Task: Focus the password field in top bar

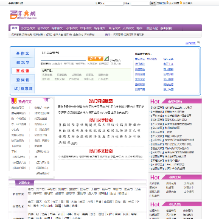Action: [x=141, y=3]
